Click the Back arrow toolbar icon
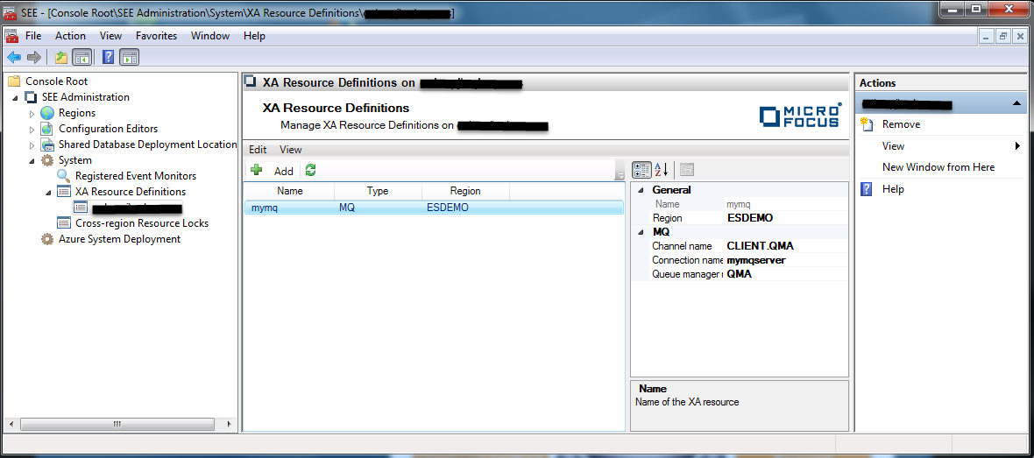Screen dimensions: 1034x458 click(14, 57)
